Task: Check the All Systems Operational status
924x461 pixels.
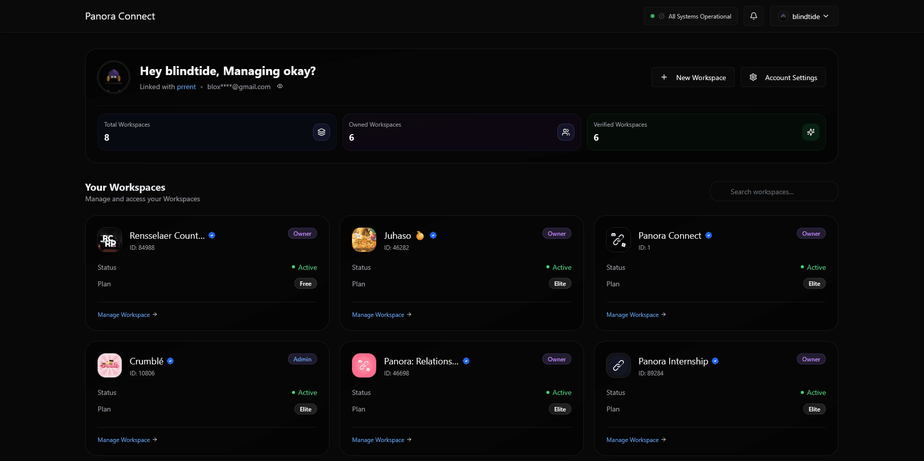Action: pyautogui.click(x=691, y=17)
